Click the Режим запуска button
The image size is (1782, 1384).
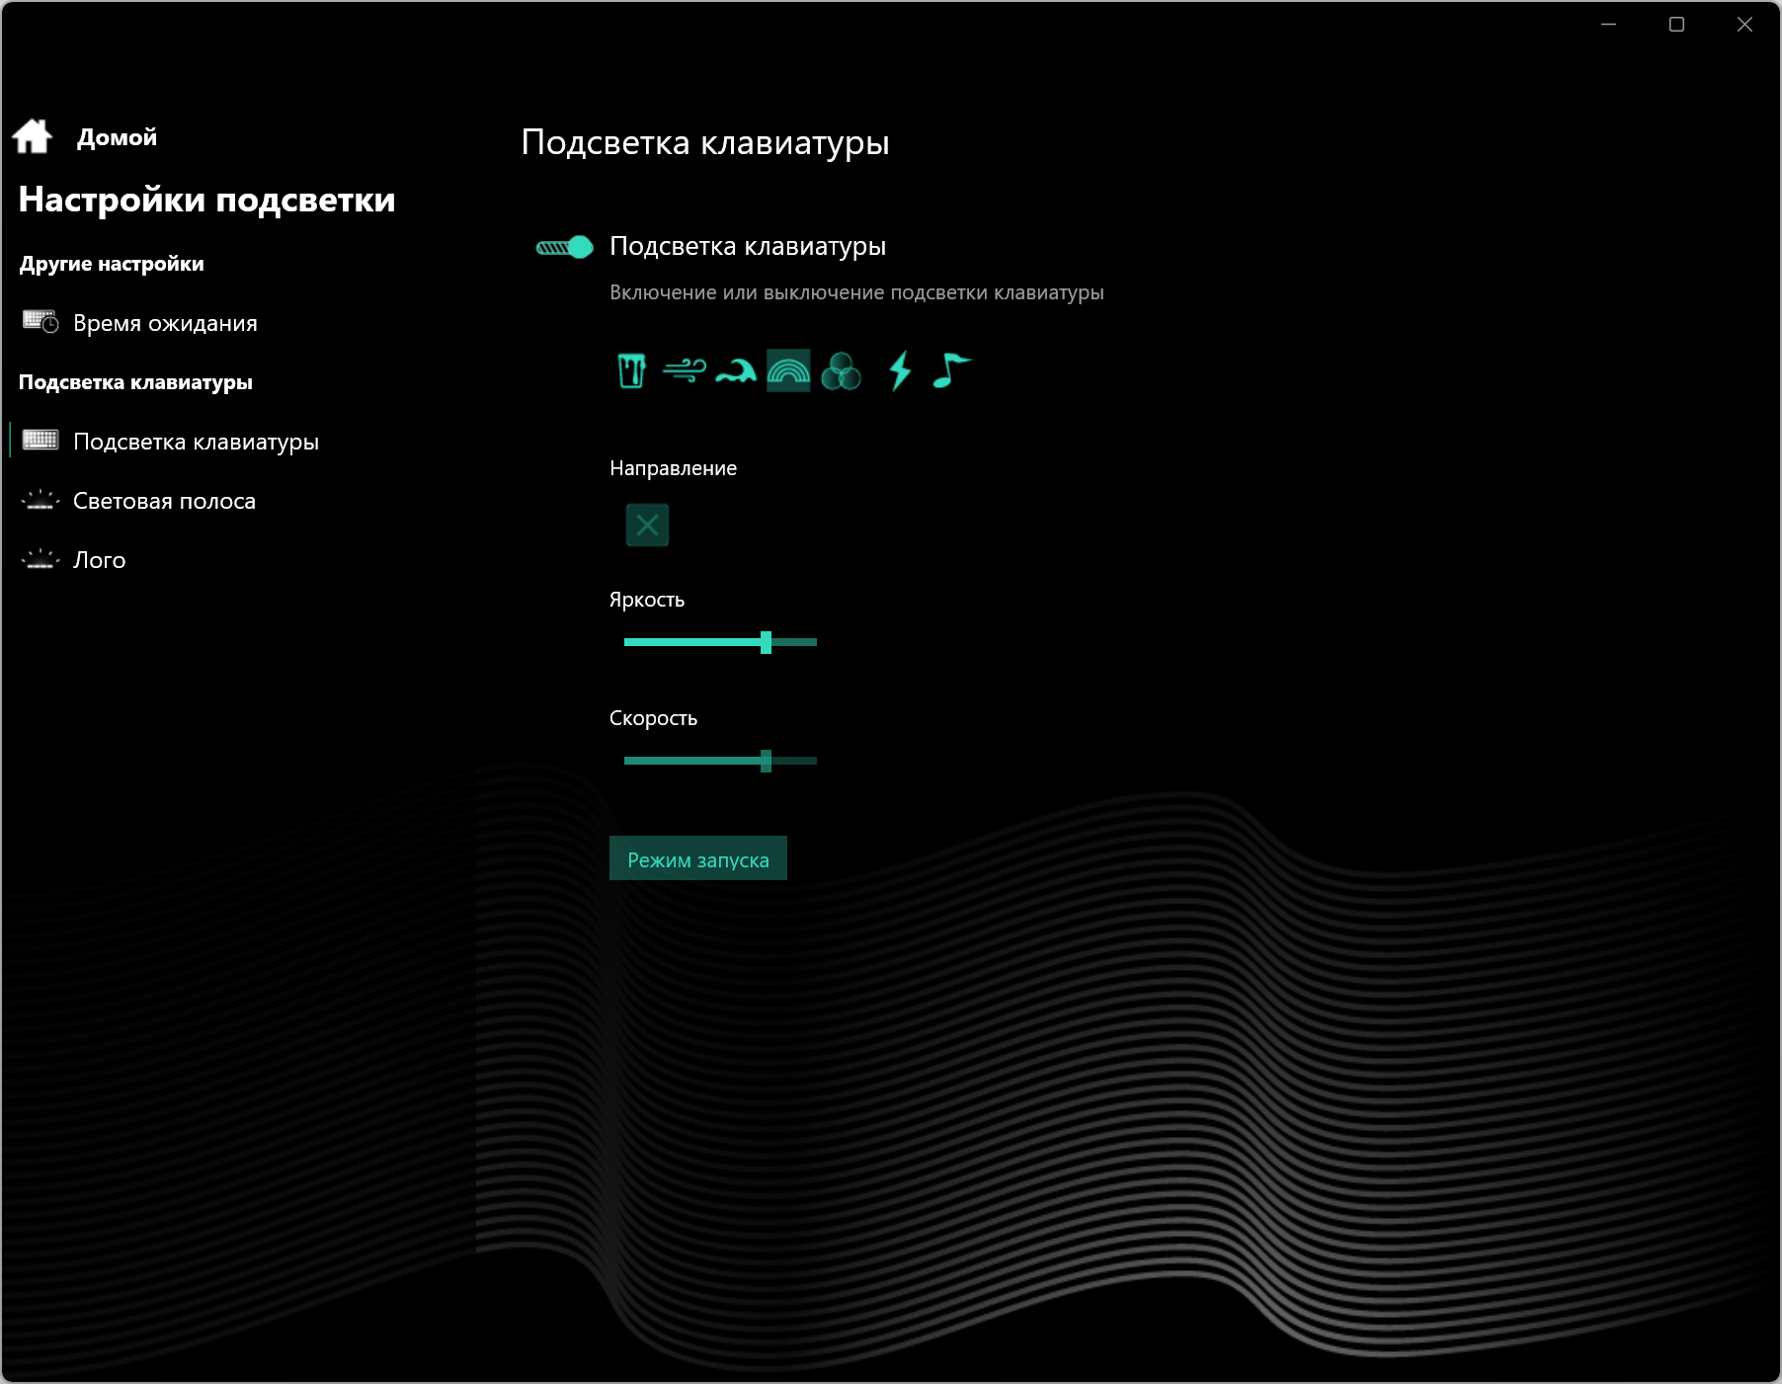(x=698, y=858)
